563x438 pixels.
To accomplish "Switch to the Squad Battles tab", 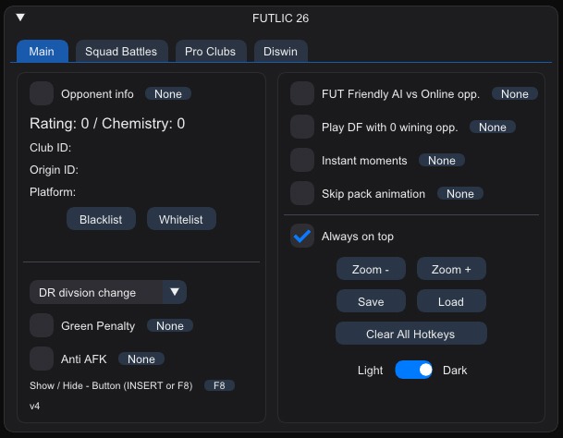I will [x=121, y=52].
